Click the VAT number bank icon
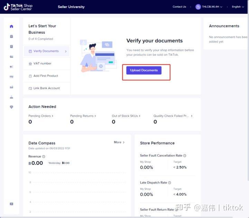Screen dimensions: 249x218 (30, 64)
